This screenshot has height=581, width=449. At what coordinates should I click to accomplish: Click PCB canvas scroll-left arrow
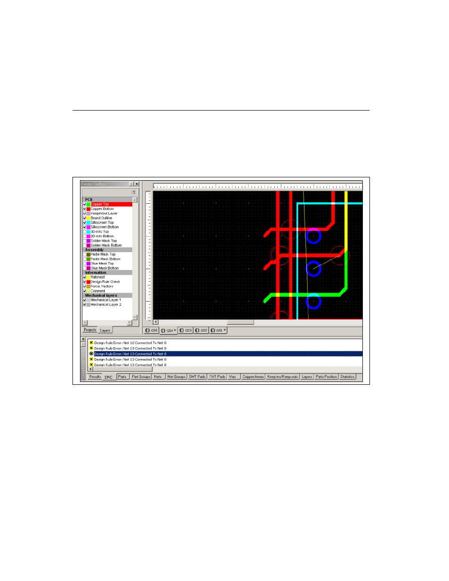coord(156,322)
